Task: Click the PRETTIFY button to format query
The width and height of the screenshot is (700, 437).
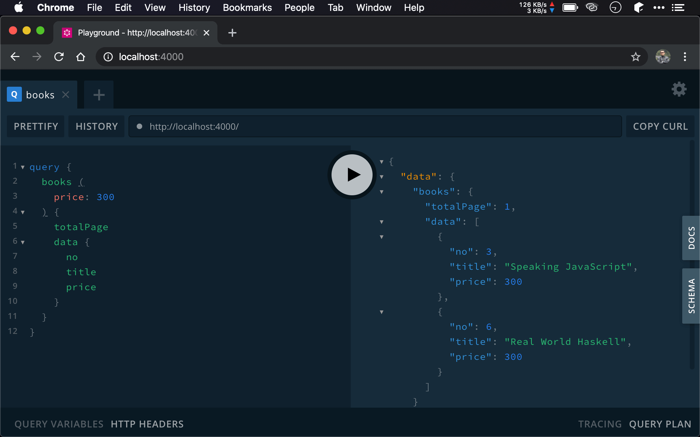Action: pyautogui.click(x=36, y=126)
